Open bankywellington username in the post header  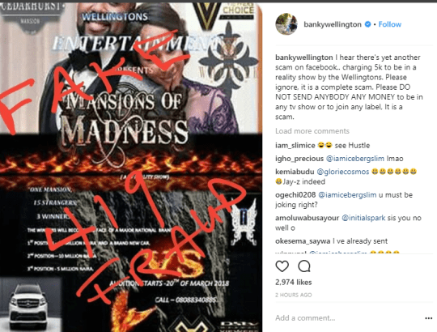point(333,24)
